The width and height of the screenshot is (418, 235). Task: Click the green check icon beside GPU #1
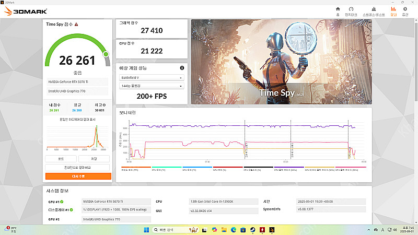coord(62,202)
